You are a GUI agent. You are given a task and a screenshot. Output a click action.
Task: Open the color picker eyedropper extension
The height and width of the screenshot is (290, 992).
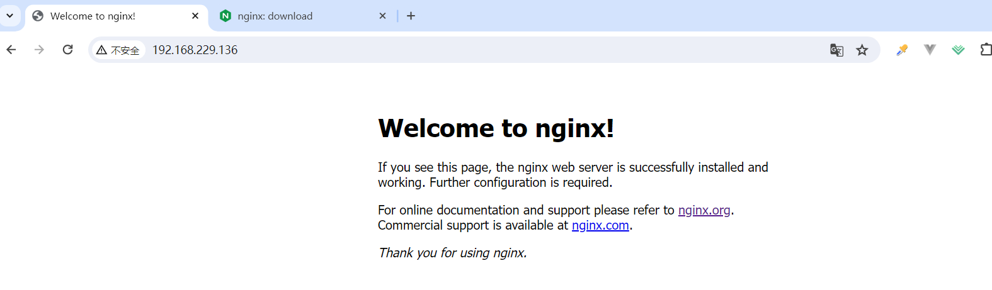[902, 50]
